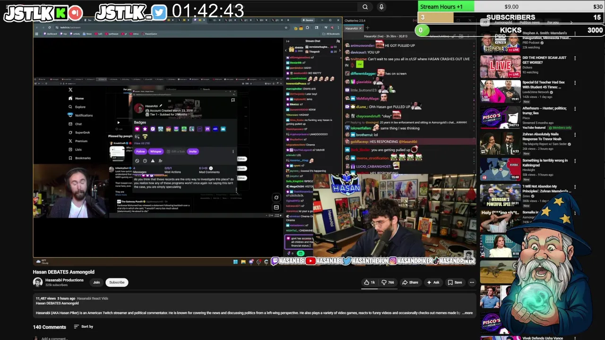This screenshot has width=605, height=340.
Task: Click the purple Follow button in HasanAbi usercard
Action: click(x=140, y=152)
